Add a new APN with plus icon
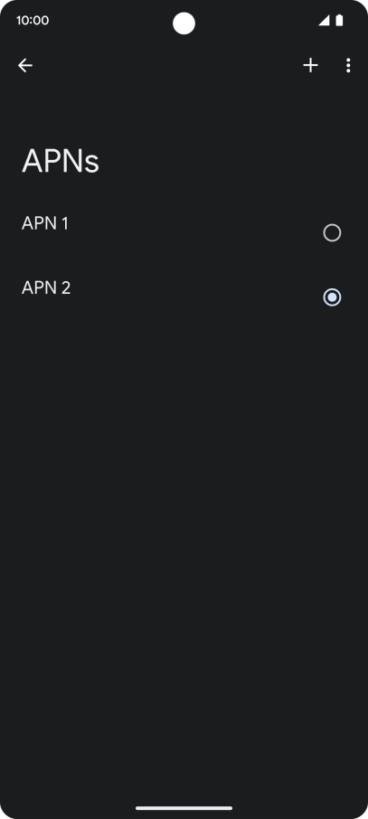 point(310,65)
